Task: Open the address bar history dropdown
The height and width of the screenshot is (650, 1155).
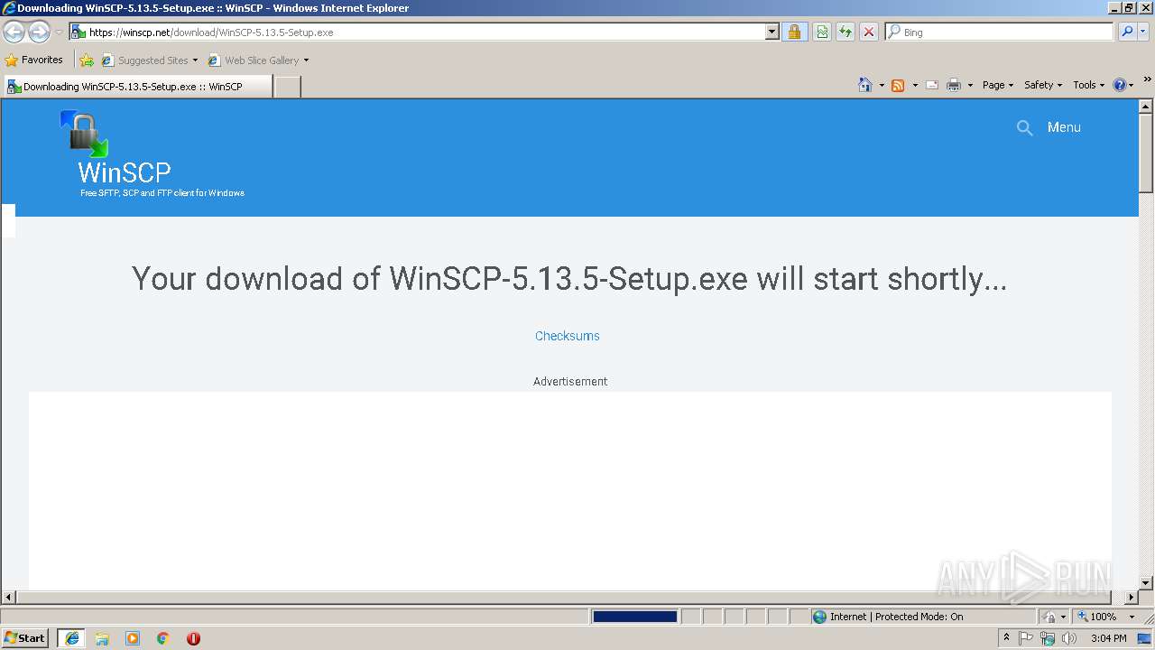Action: [x=772, y=32]
